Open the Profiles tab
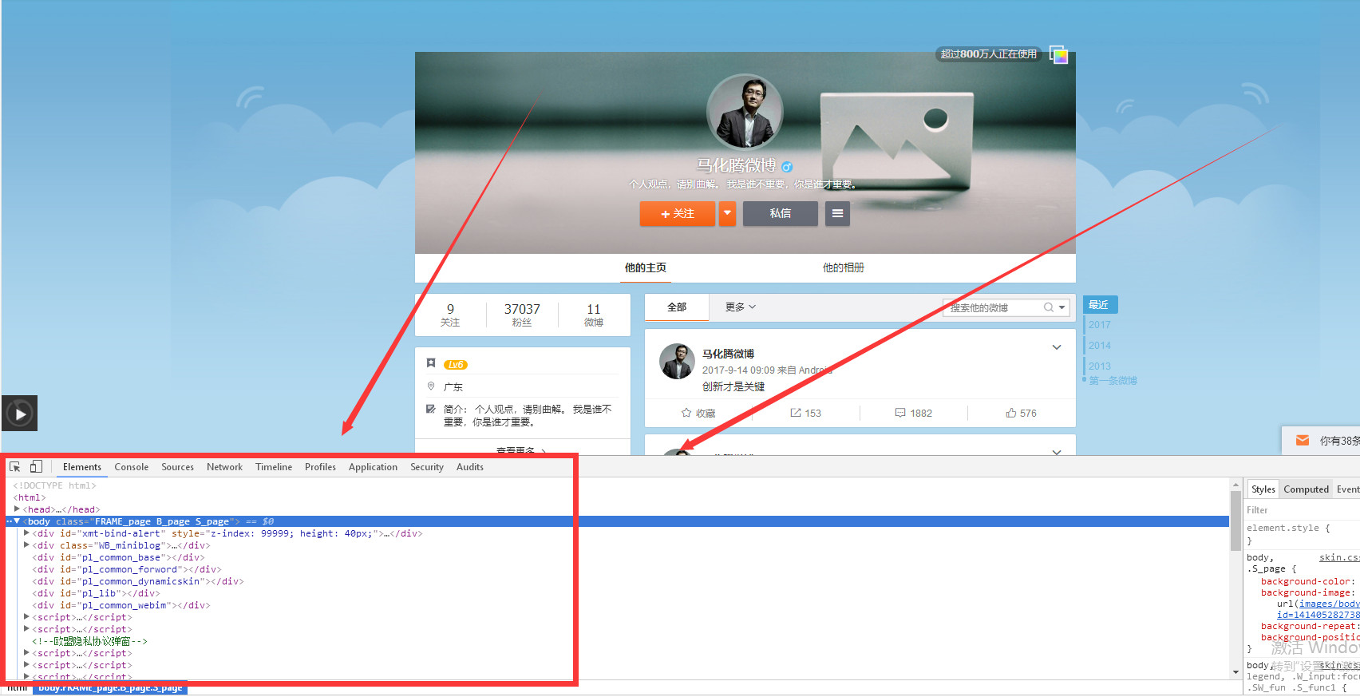 coord(320,467)
